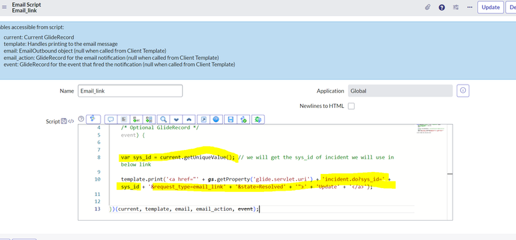Viewport: 516px width, 240px height.
Task: Click the Replace All toolbar icon
Action: point(149,119)
